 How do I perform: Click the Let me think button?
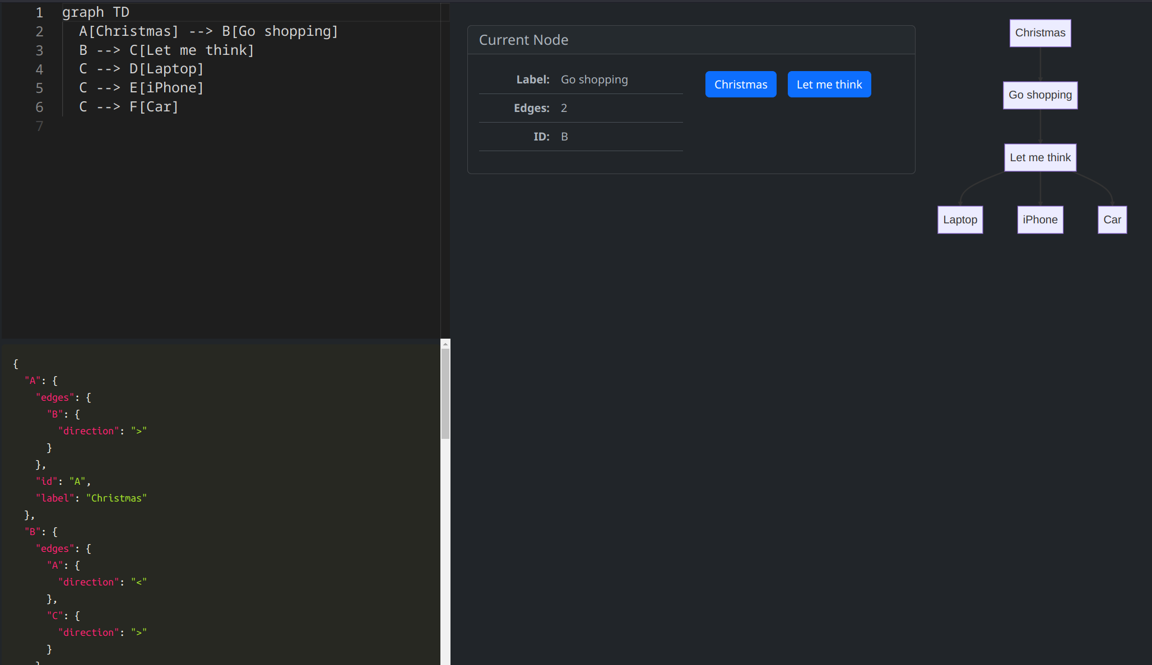point(829,85)
